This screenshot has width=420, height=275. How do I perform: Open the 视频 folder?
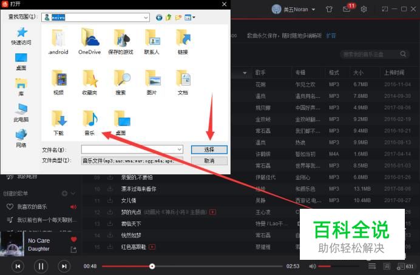(58, 82)
